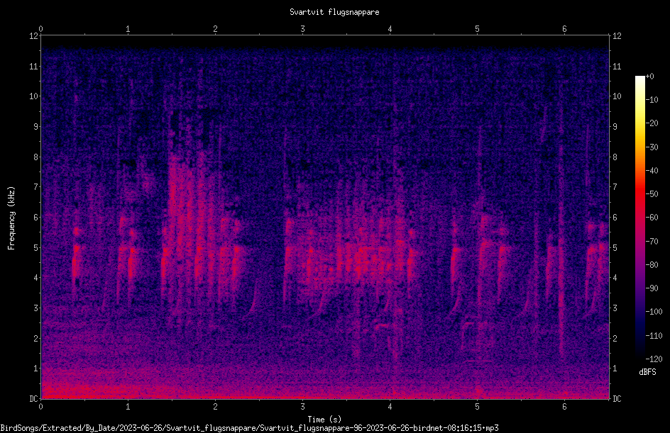This screenshot has height=433, width=670.
Task: Click the "-100" color scale value
Action: tap(654, 312)
